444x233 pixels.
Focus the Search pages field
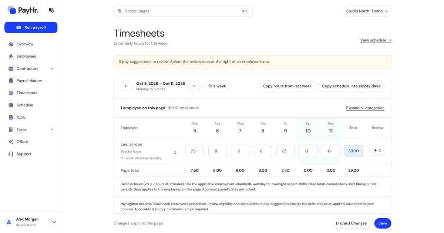(183, 11)
